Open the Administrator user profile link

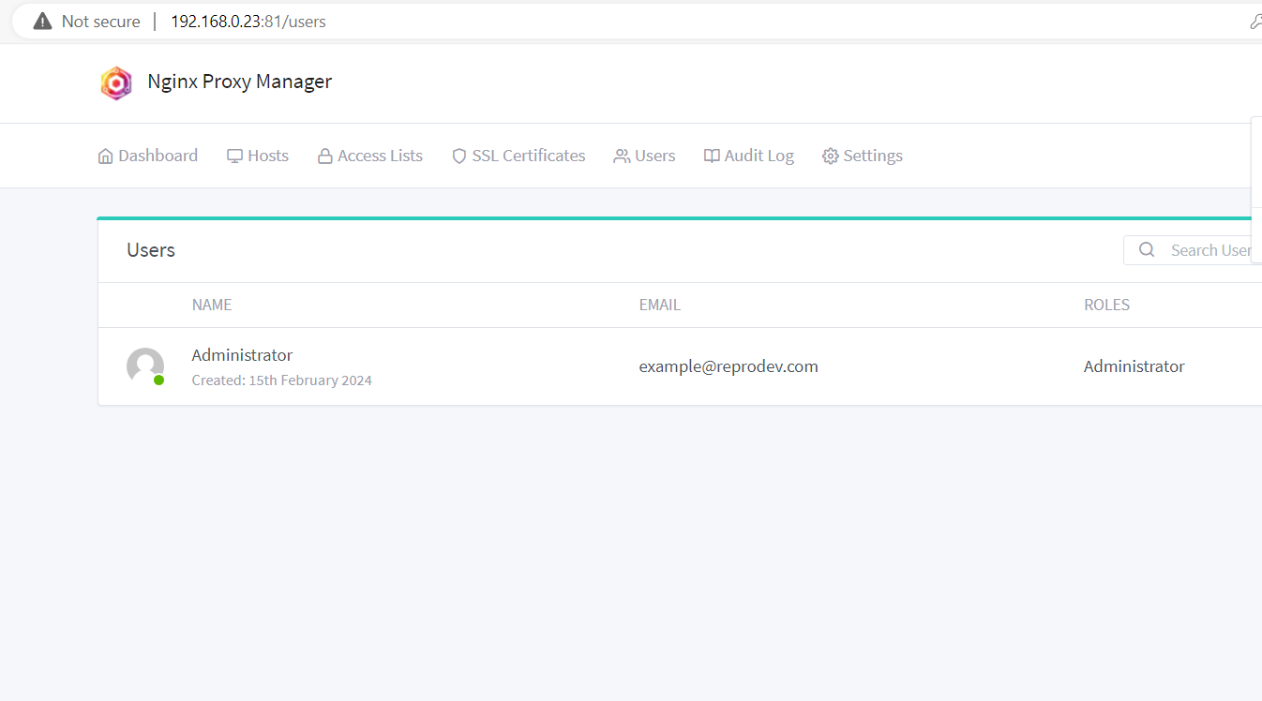pos(241,354)
